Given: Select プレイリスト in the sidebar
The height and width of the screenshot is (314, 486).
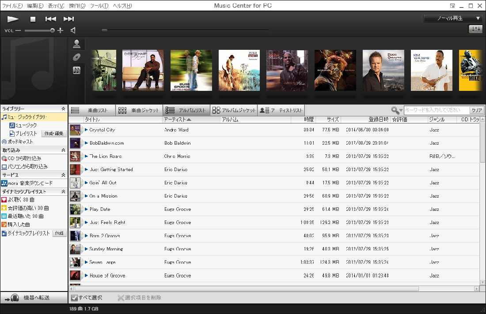Looking at the screenshot, I should tap(23, 133).
